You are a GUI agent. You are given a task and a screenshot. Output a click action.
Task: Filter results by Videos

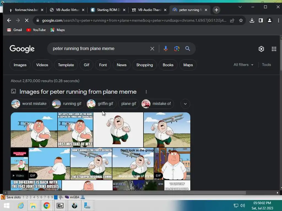tap(42, 65)
